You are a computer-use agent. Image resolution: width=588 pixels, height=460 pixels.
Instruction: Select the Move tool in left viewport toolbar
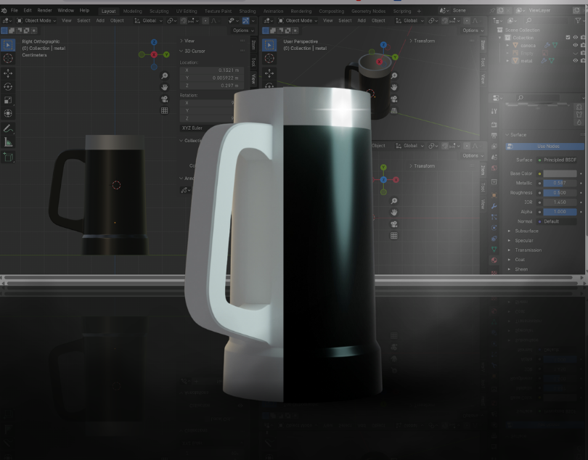(x=8, y=73)
